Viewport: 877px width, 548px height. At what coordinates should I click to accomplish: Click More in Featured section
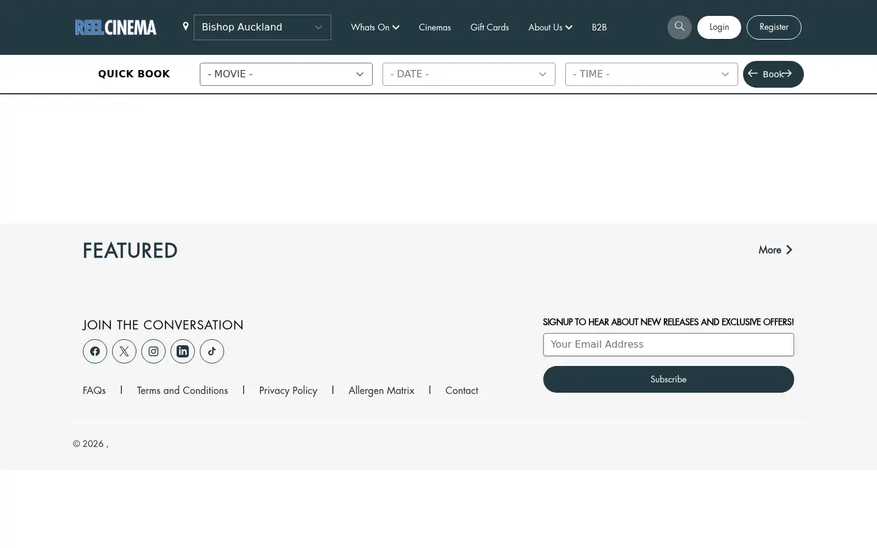tap(775, 250)
